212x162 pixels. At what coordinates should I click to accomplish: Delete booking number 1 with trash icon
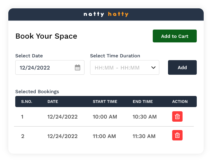pos(177,117)
